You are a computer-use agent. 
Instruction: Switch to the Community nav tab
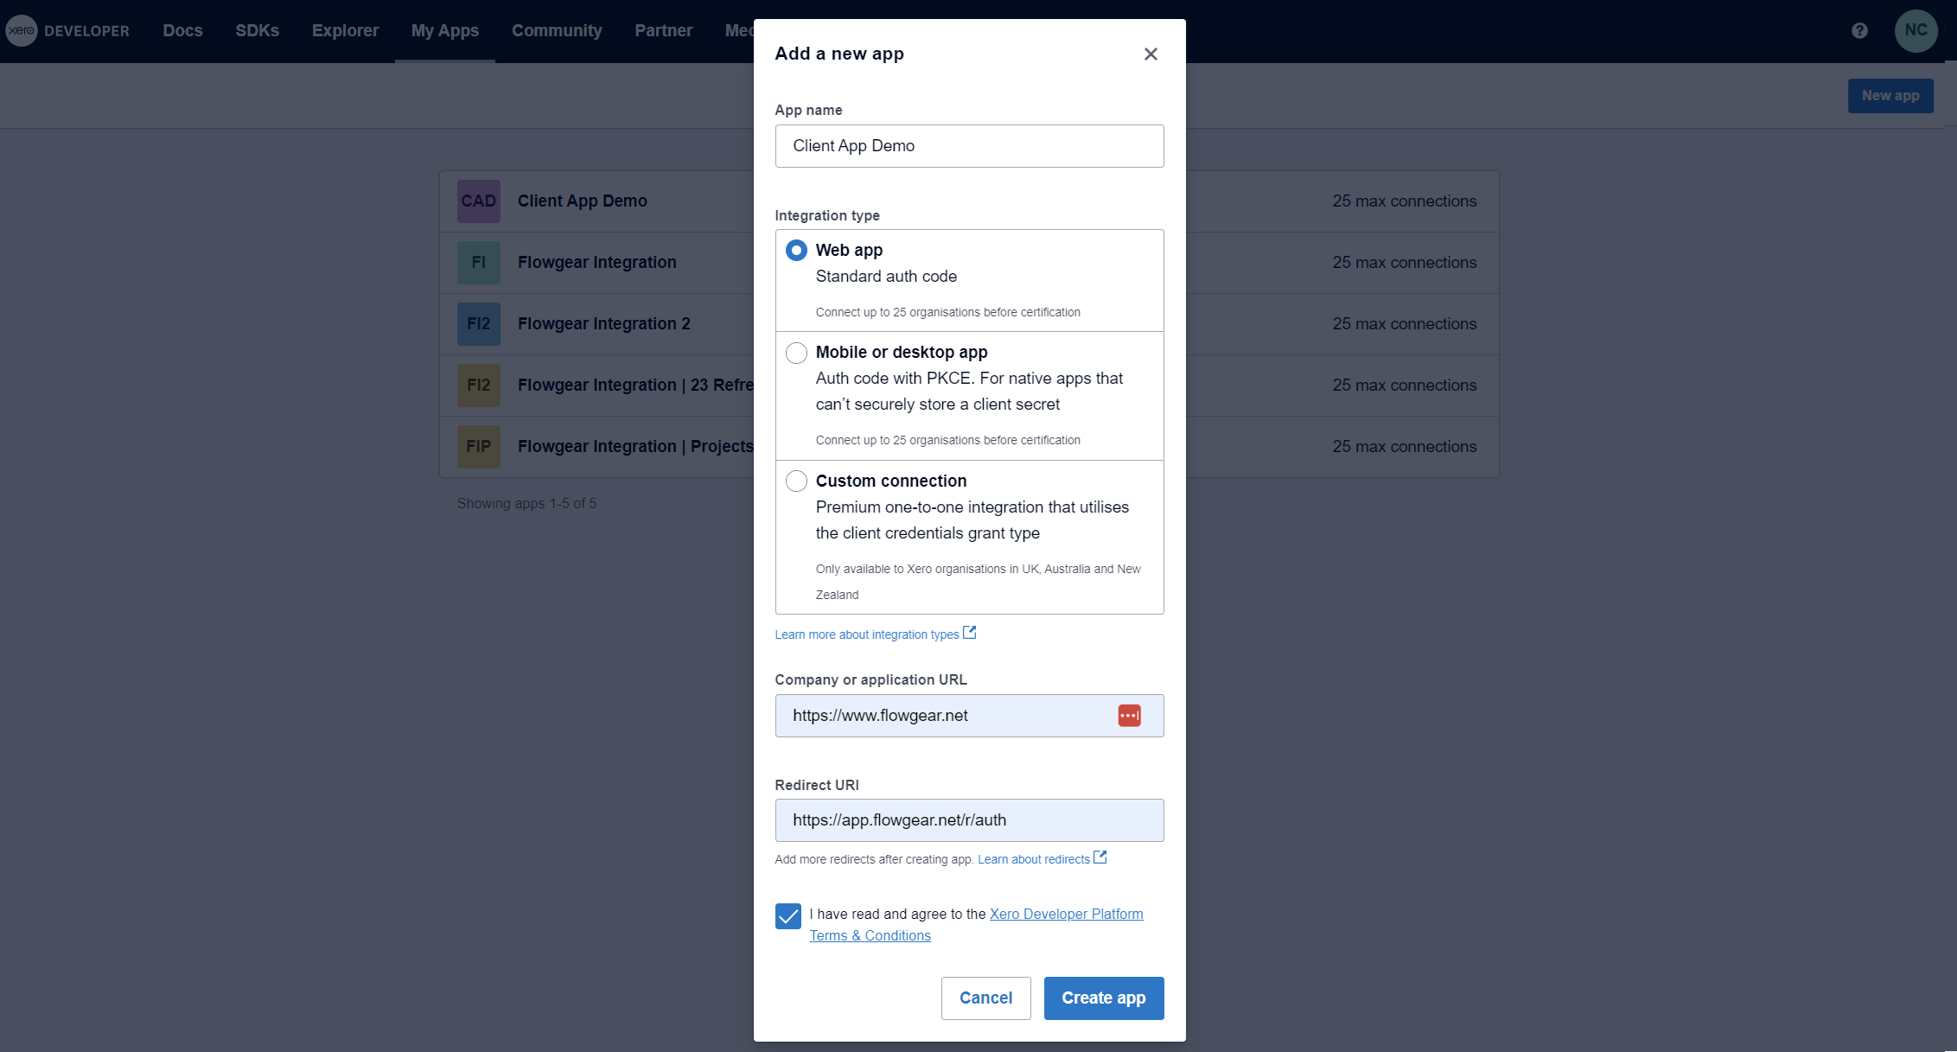point(557,31)
